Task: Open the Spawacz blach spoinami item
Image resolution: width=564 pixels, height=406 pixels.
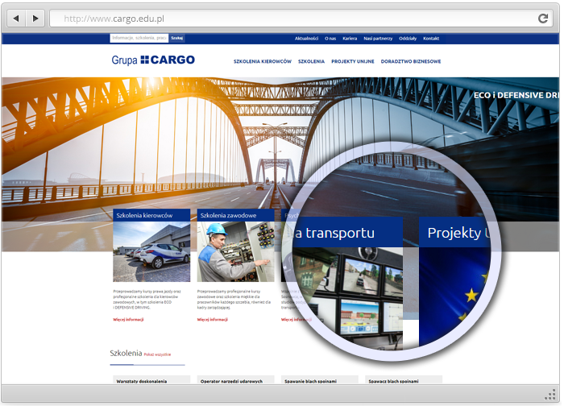Action: [x=404, y=380]
